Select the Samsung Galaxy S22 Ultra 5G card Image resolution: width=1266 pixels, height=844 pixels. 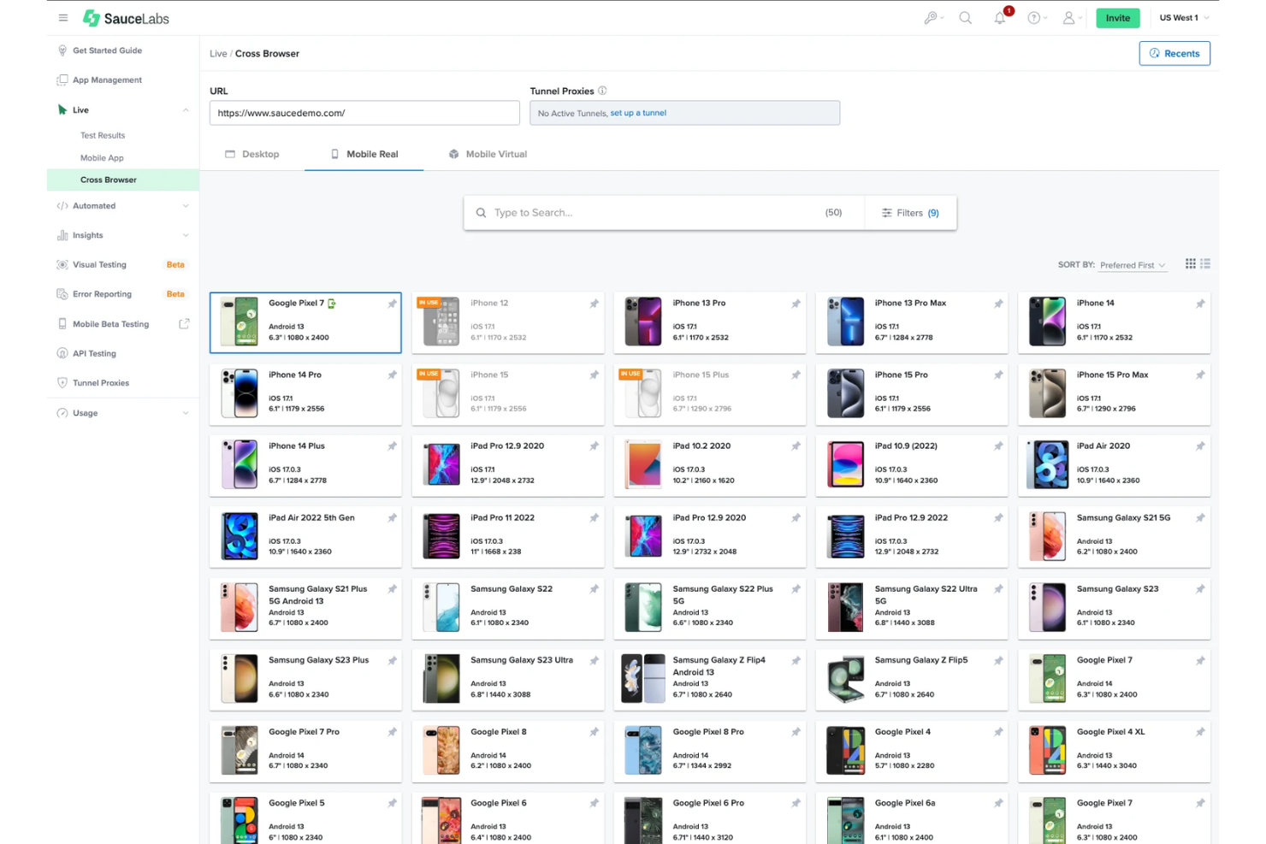tap(911, 609)
